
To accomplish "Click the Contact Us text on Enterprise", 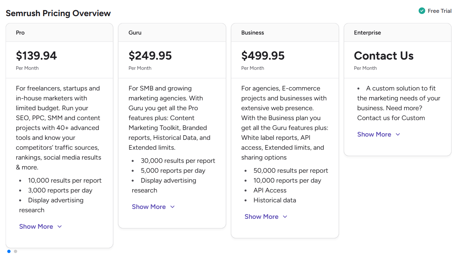I will click(383, 56).
